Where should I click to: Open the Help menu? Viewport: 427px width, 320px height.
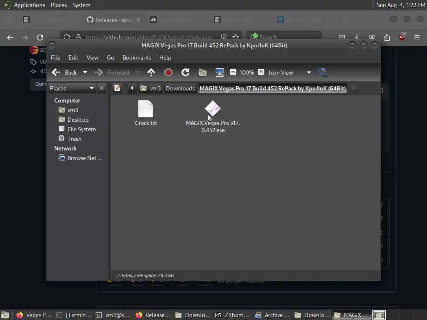pos(165,57)
